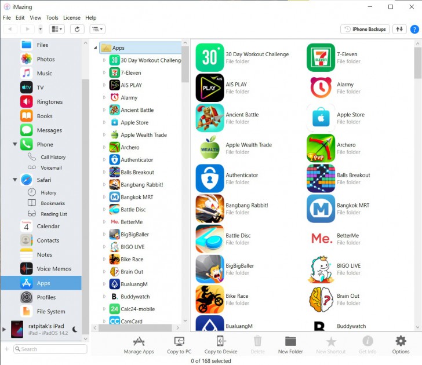Expand 7-Eleven tree node
Viewport: 422px width, 365px height.
(x=104, y=72)
